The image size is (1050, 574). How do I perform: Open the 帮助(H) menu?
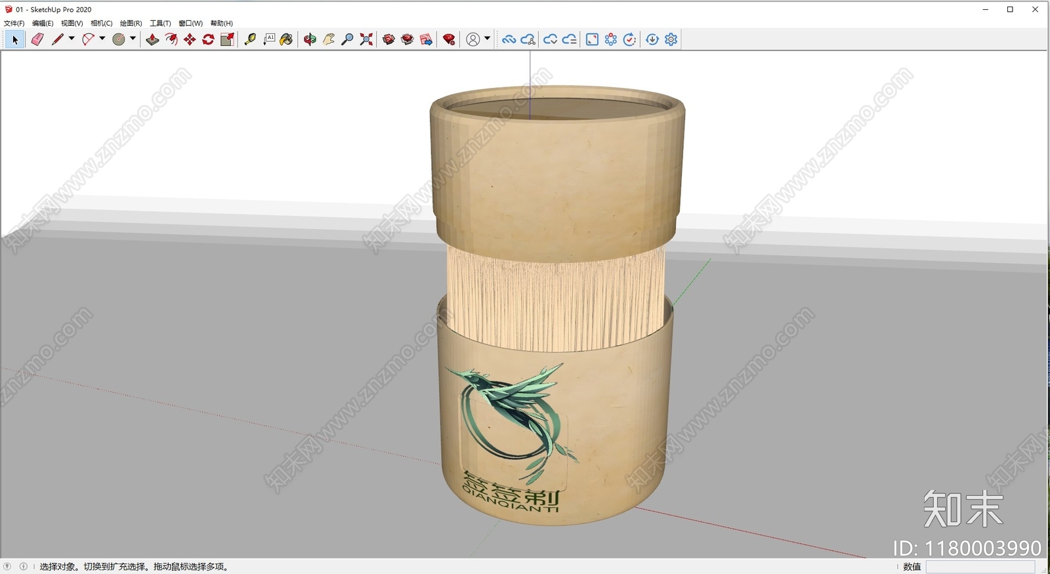pos(222,23)
